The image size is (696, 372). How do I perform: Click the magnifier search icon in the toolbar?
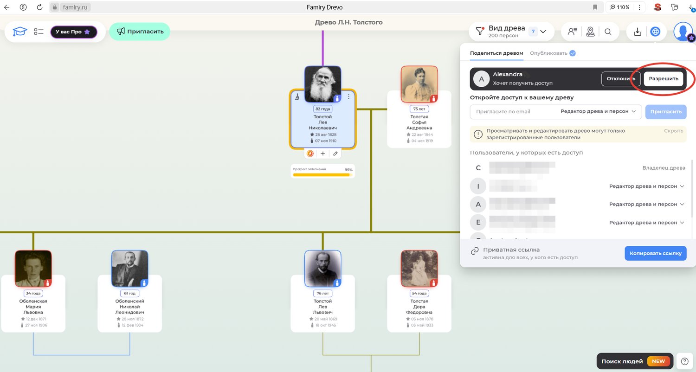[608, 32]
